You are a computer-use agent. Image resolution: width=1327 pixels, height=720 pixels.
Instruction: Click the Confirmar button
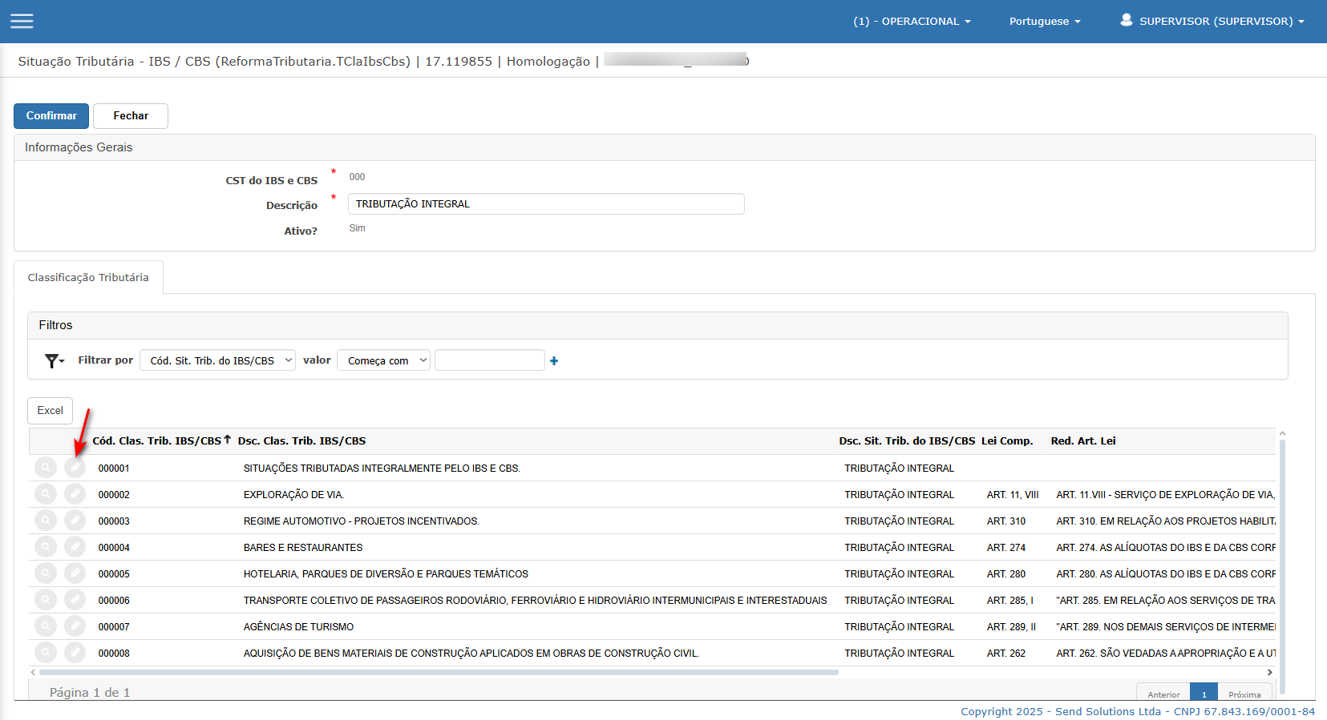coord(51,116)
